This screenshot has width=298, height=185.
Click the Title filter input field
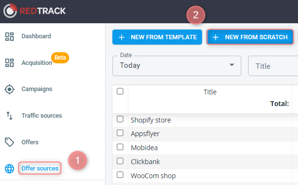coord(273,66)
